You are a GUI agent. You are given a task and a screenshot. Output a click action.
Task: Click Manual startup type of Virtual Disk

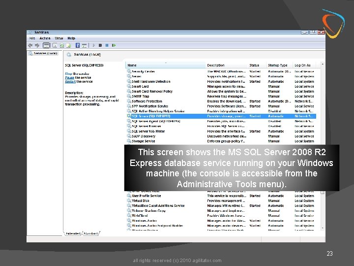coord(274,201)
